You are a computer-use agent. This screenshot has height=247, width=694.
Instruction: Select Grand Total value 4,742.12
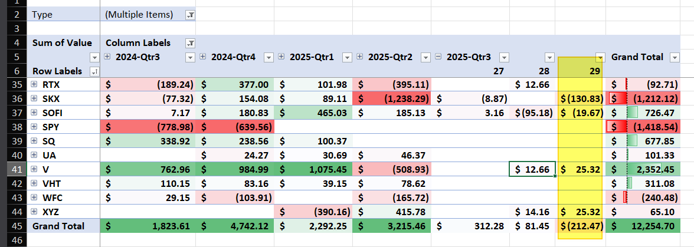click(235, 226)
